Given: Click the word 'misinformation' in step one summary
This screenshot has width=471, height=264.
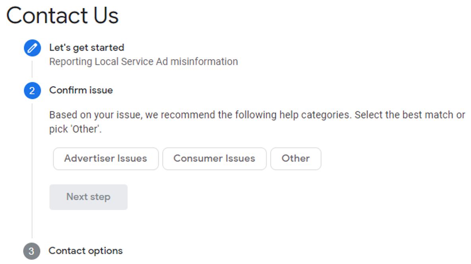Looking at the screenshot, I should pos(204,62).
